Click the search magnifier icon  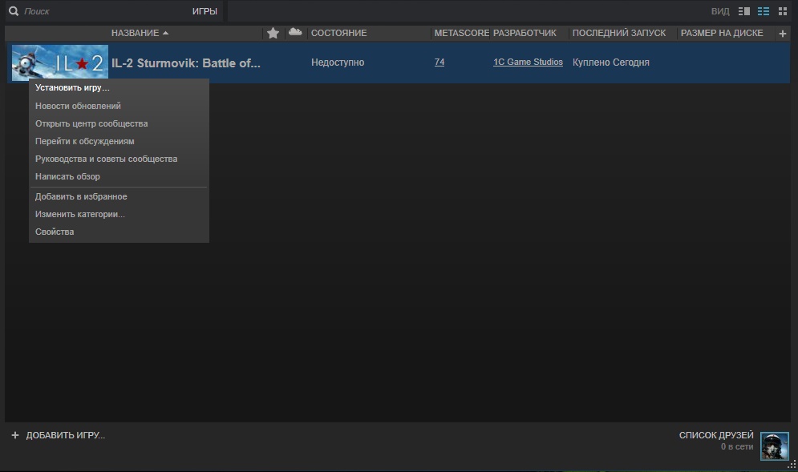pyautogui.click(x=14, y=11)
